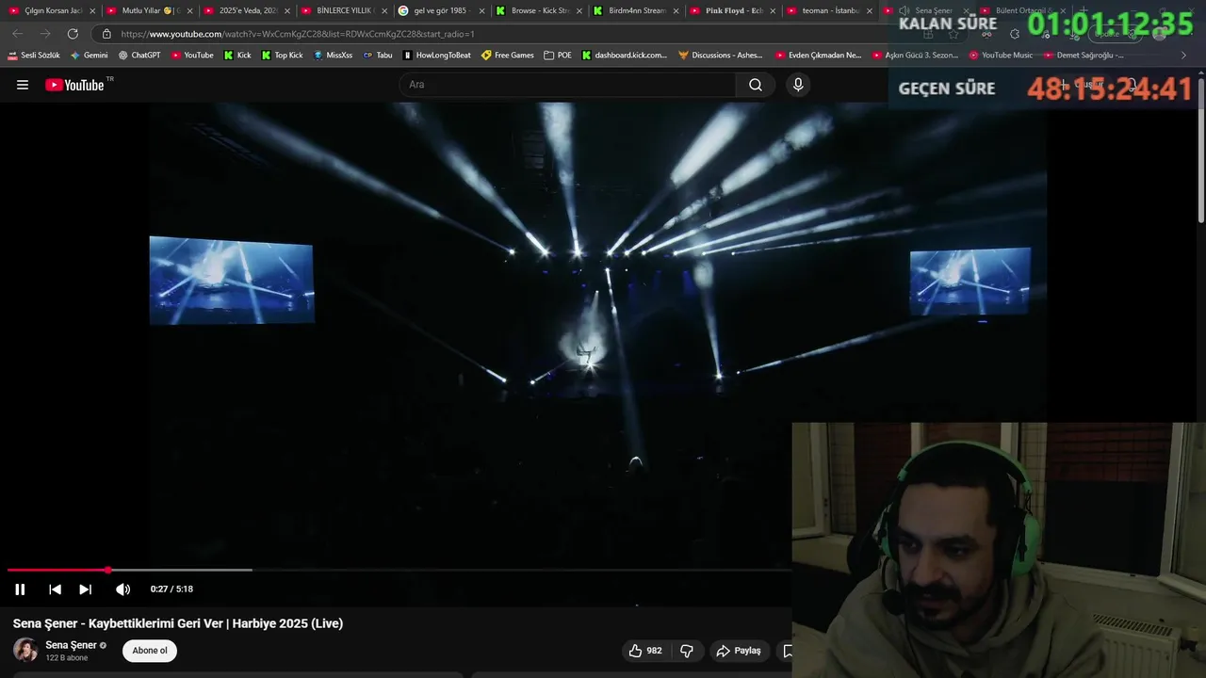Open the Sena Şener channel name link
The width and height of the screenshot is (1206, 678).
71,645
